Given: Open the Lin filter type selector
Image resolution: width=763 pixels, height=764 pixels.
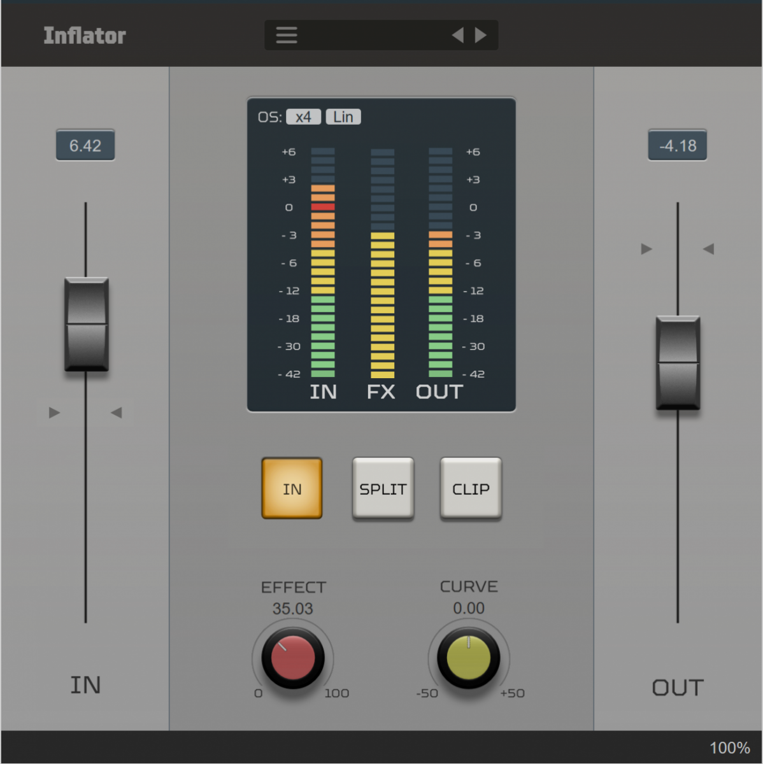Looking at the screenshot, I should pyautogui.click(x=343, y=117).
